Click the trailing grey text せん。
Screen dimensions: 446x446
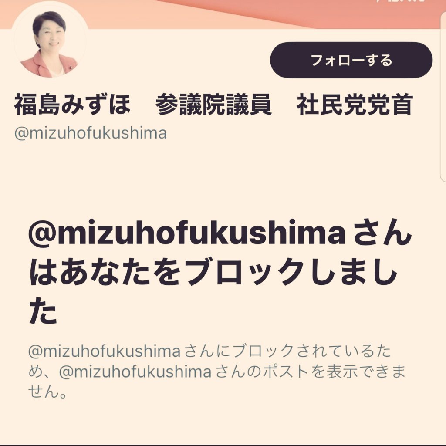tap(48, 392)
